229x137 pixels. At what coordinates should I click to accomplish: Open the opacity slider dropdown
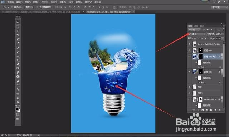tap(223, 34)
